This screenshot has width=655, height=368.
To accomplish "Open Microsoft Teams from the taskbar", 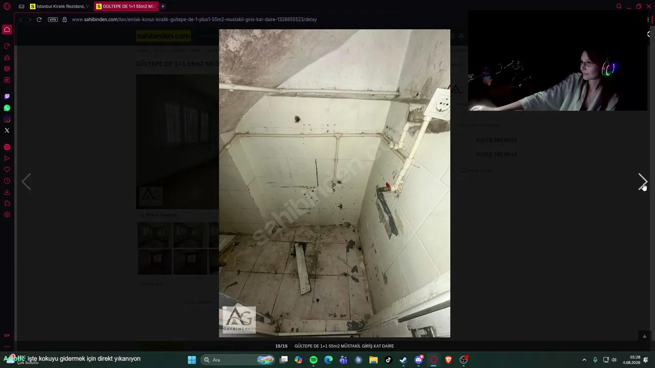I will (x=343, y=360).
